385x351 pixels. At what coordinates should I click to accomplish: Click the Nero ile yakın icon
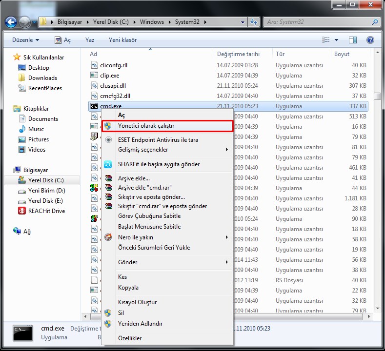tap(108, 237)
